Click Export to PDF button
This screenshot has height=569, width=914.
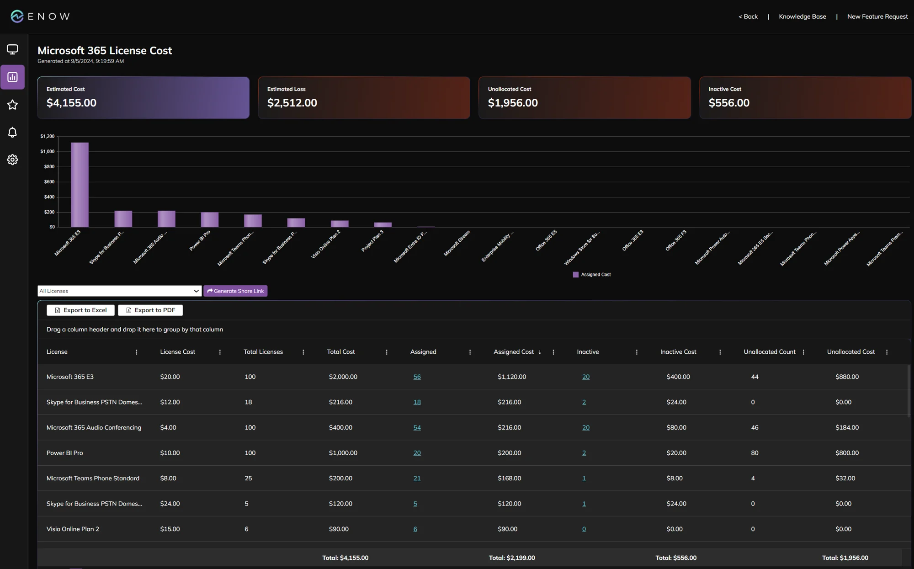click(150, 310)
